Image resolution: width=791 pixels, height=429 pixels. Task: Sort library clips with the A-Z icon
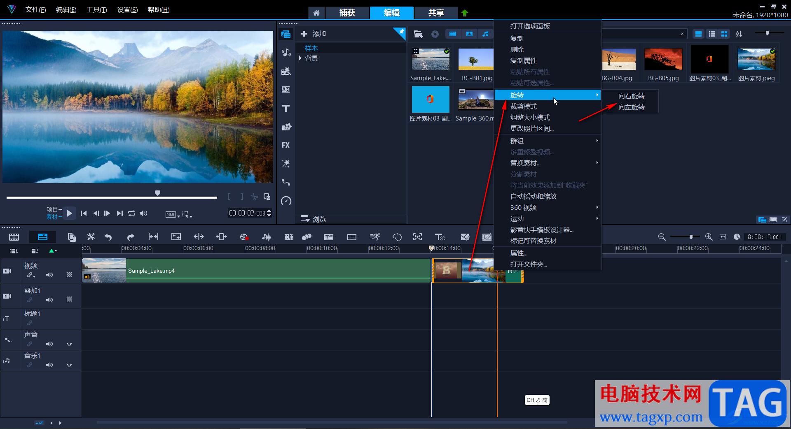click(x=739, y=34)
